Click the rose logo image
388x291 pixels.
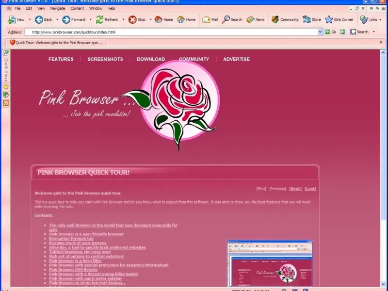click(x=171, y=106)
